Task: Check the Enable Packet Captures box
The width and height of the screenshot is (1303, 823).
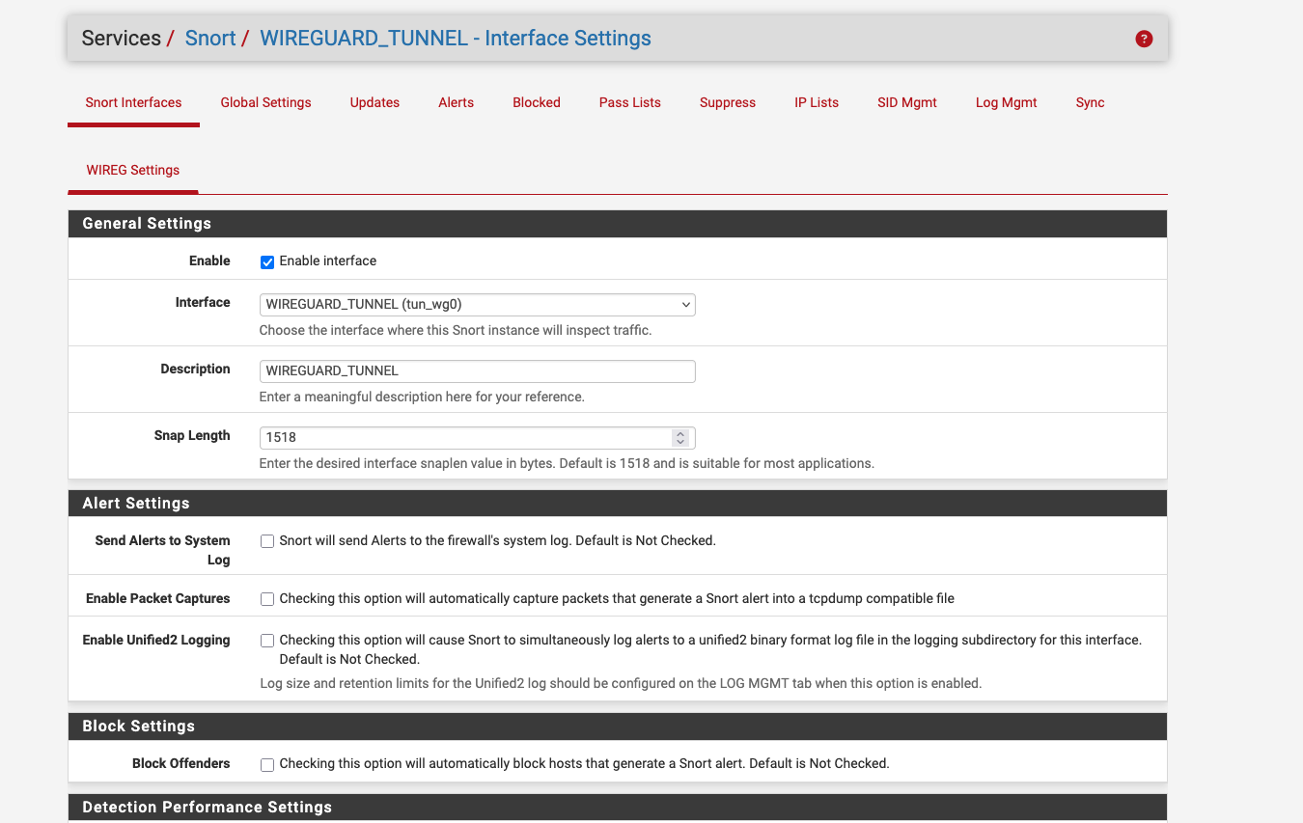Action: [267, 599]
